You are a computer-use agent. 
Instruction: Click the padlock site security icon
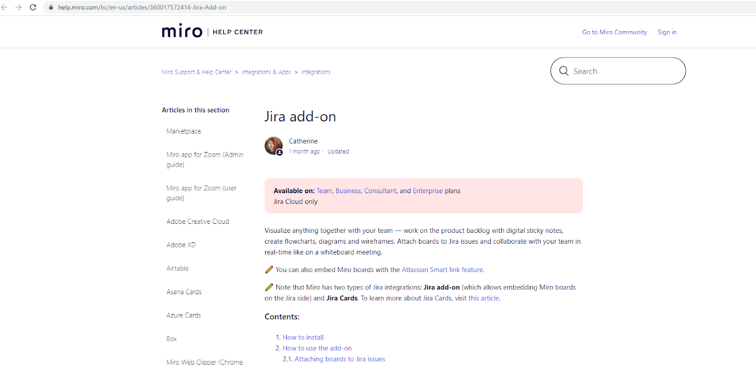click(51, 7)
